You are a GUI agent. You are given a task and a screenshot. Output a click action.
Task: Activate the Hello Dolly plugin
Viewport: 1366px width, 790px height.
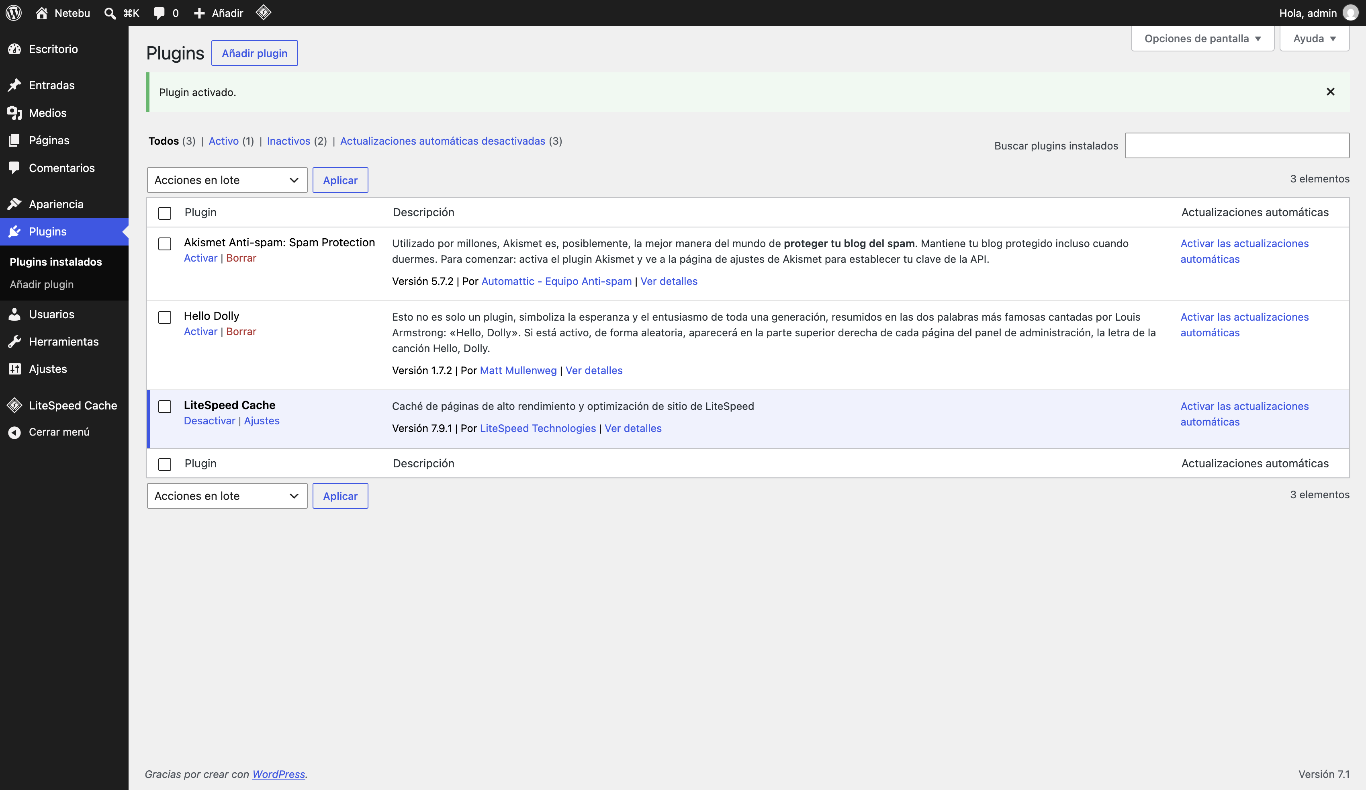(200, 331)
